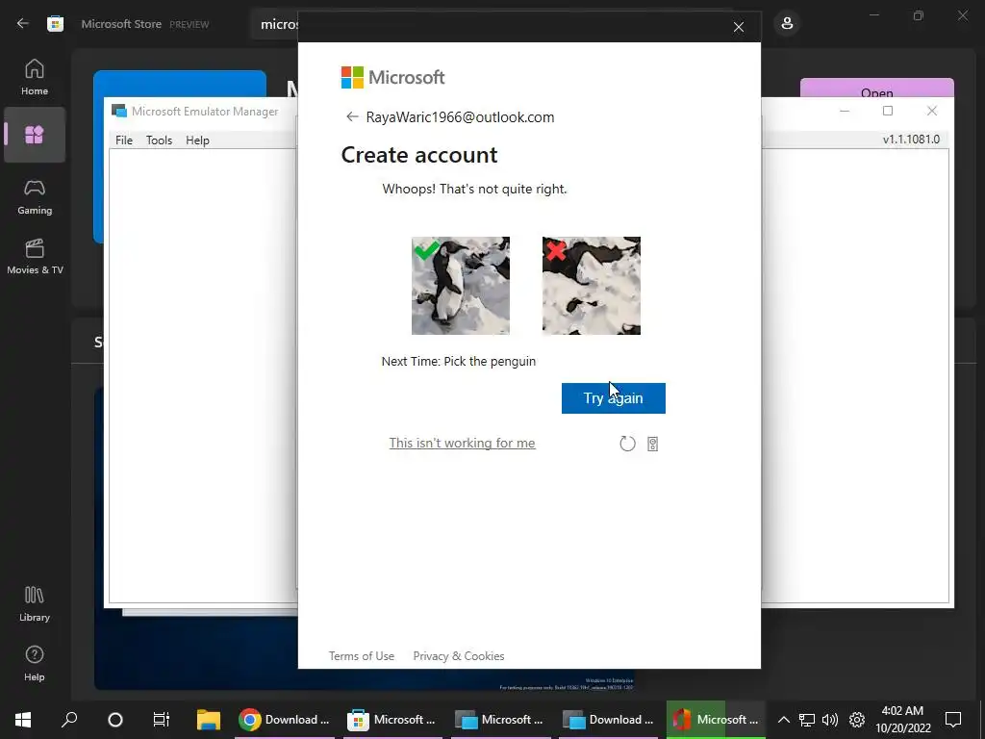
Task: Select the penguin image with green checkmark
Action: click(x=461, y=285)
